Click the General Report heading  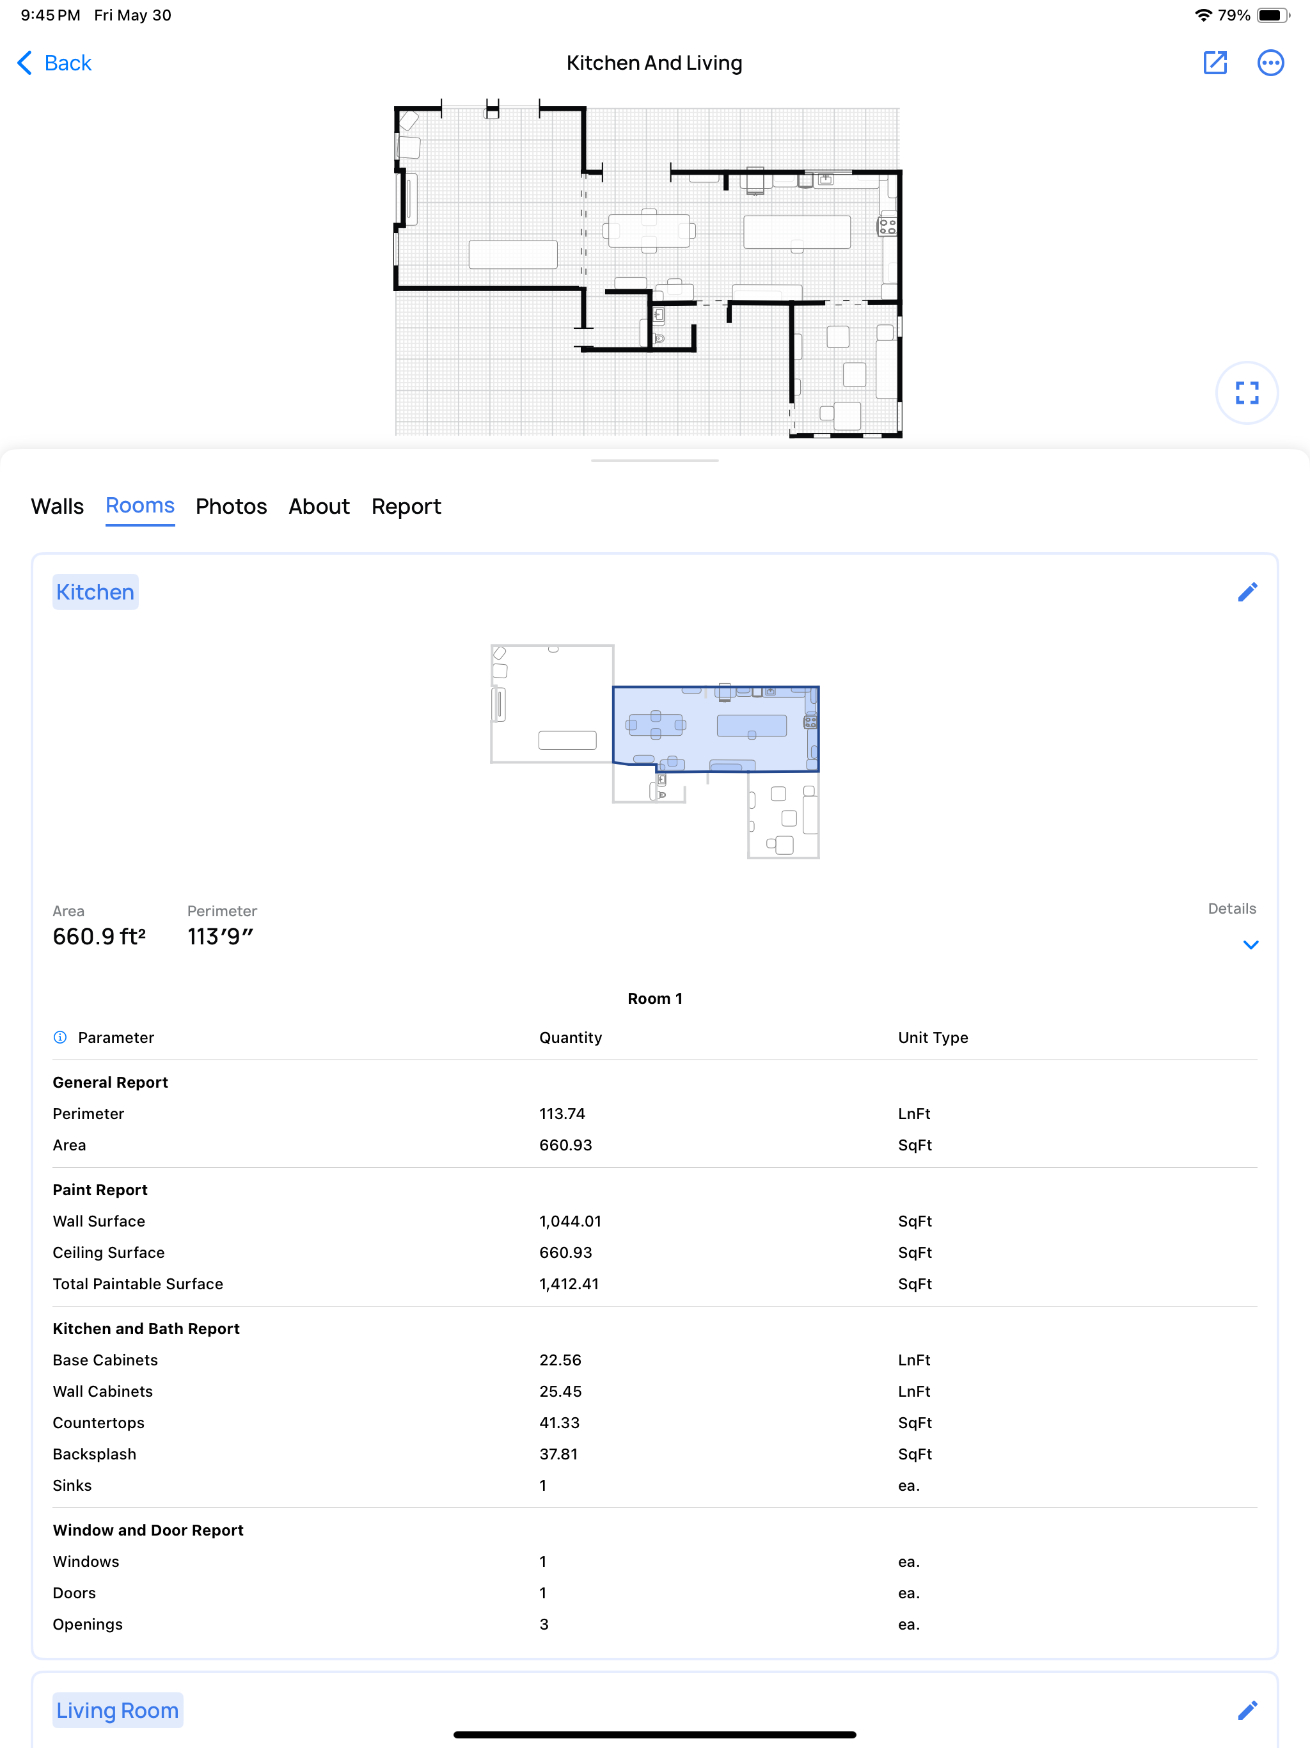[110, 1082]
